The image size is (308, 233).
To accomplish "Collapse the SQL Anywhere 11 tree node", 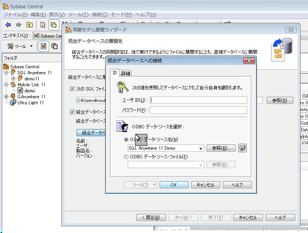I will pos(6,73).
